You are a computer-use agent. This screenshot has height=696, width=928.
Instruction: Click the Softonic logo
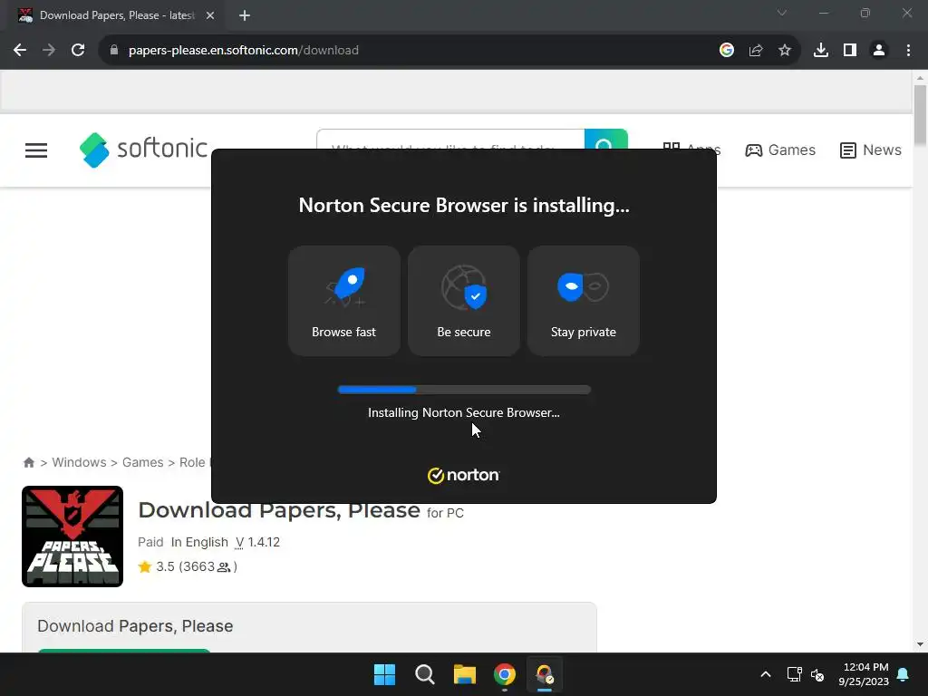point(143,150)
